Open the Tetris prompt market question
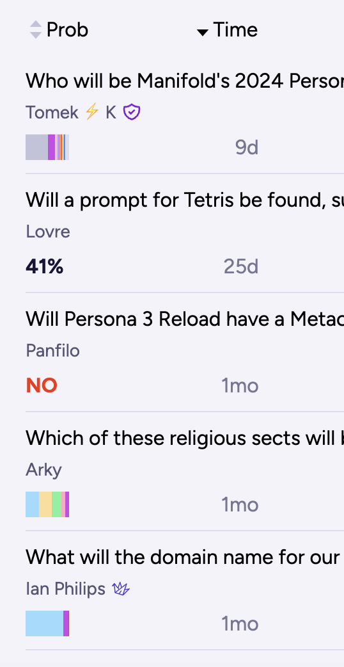The image size is (344, 667). [x=185, y=200]
